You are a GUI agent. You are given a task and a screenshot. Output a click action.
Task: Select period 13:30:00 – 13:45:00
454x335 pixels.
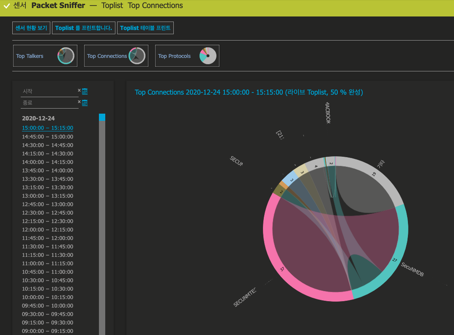pyautogui.click(x=47, y=179)
